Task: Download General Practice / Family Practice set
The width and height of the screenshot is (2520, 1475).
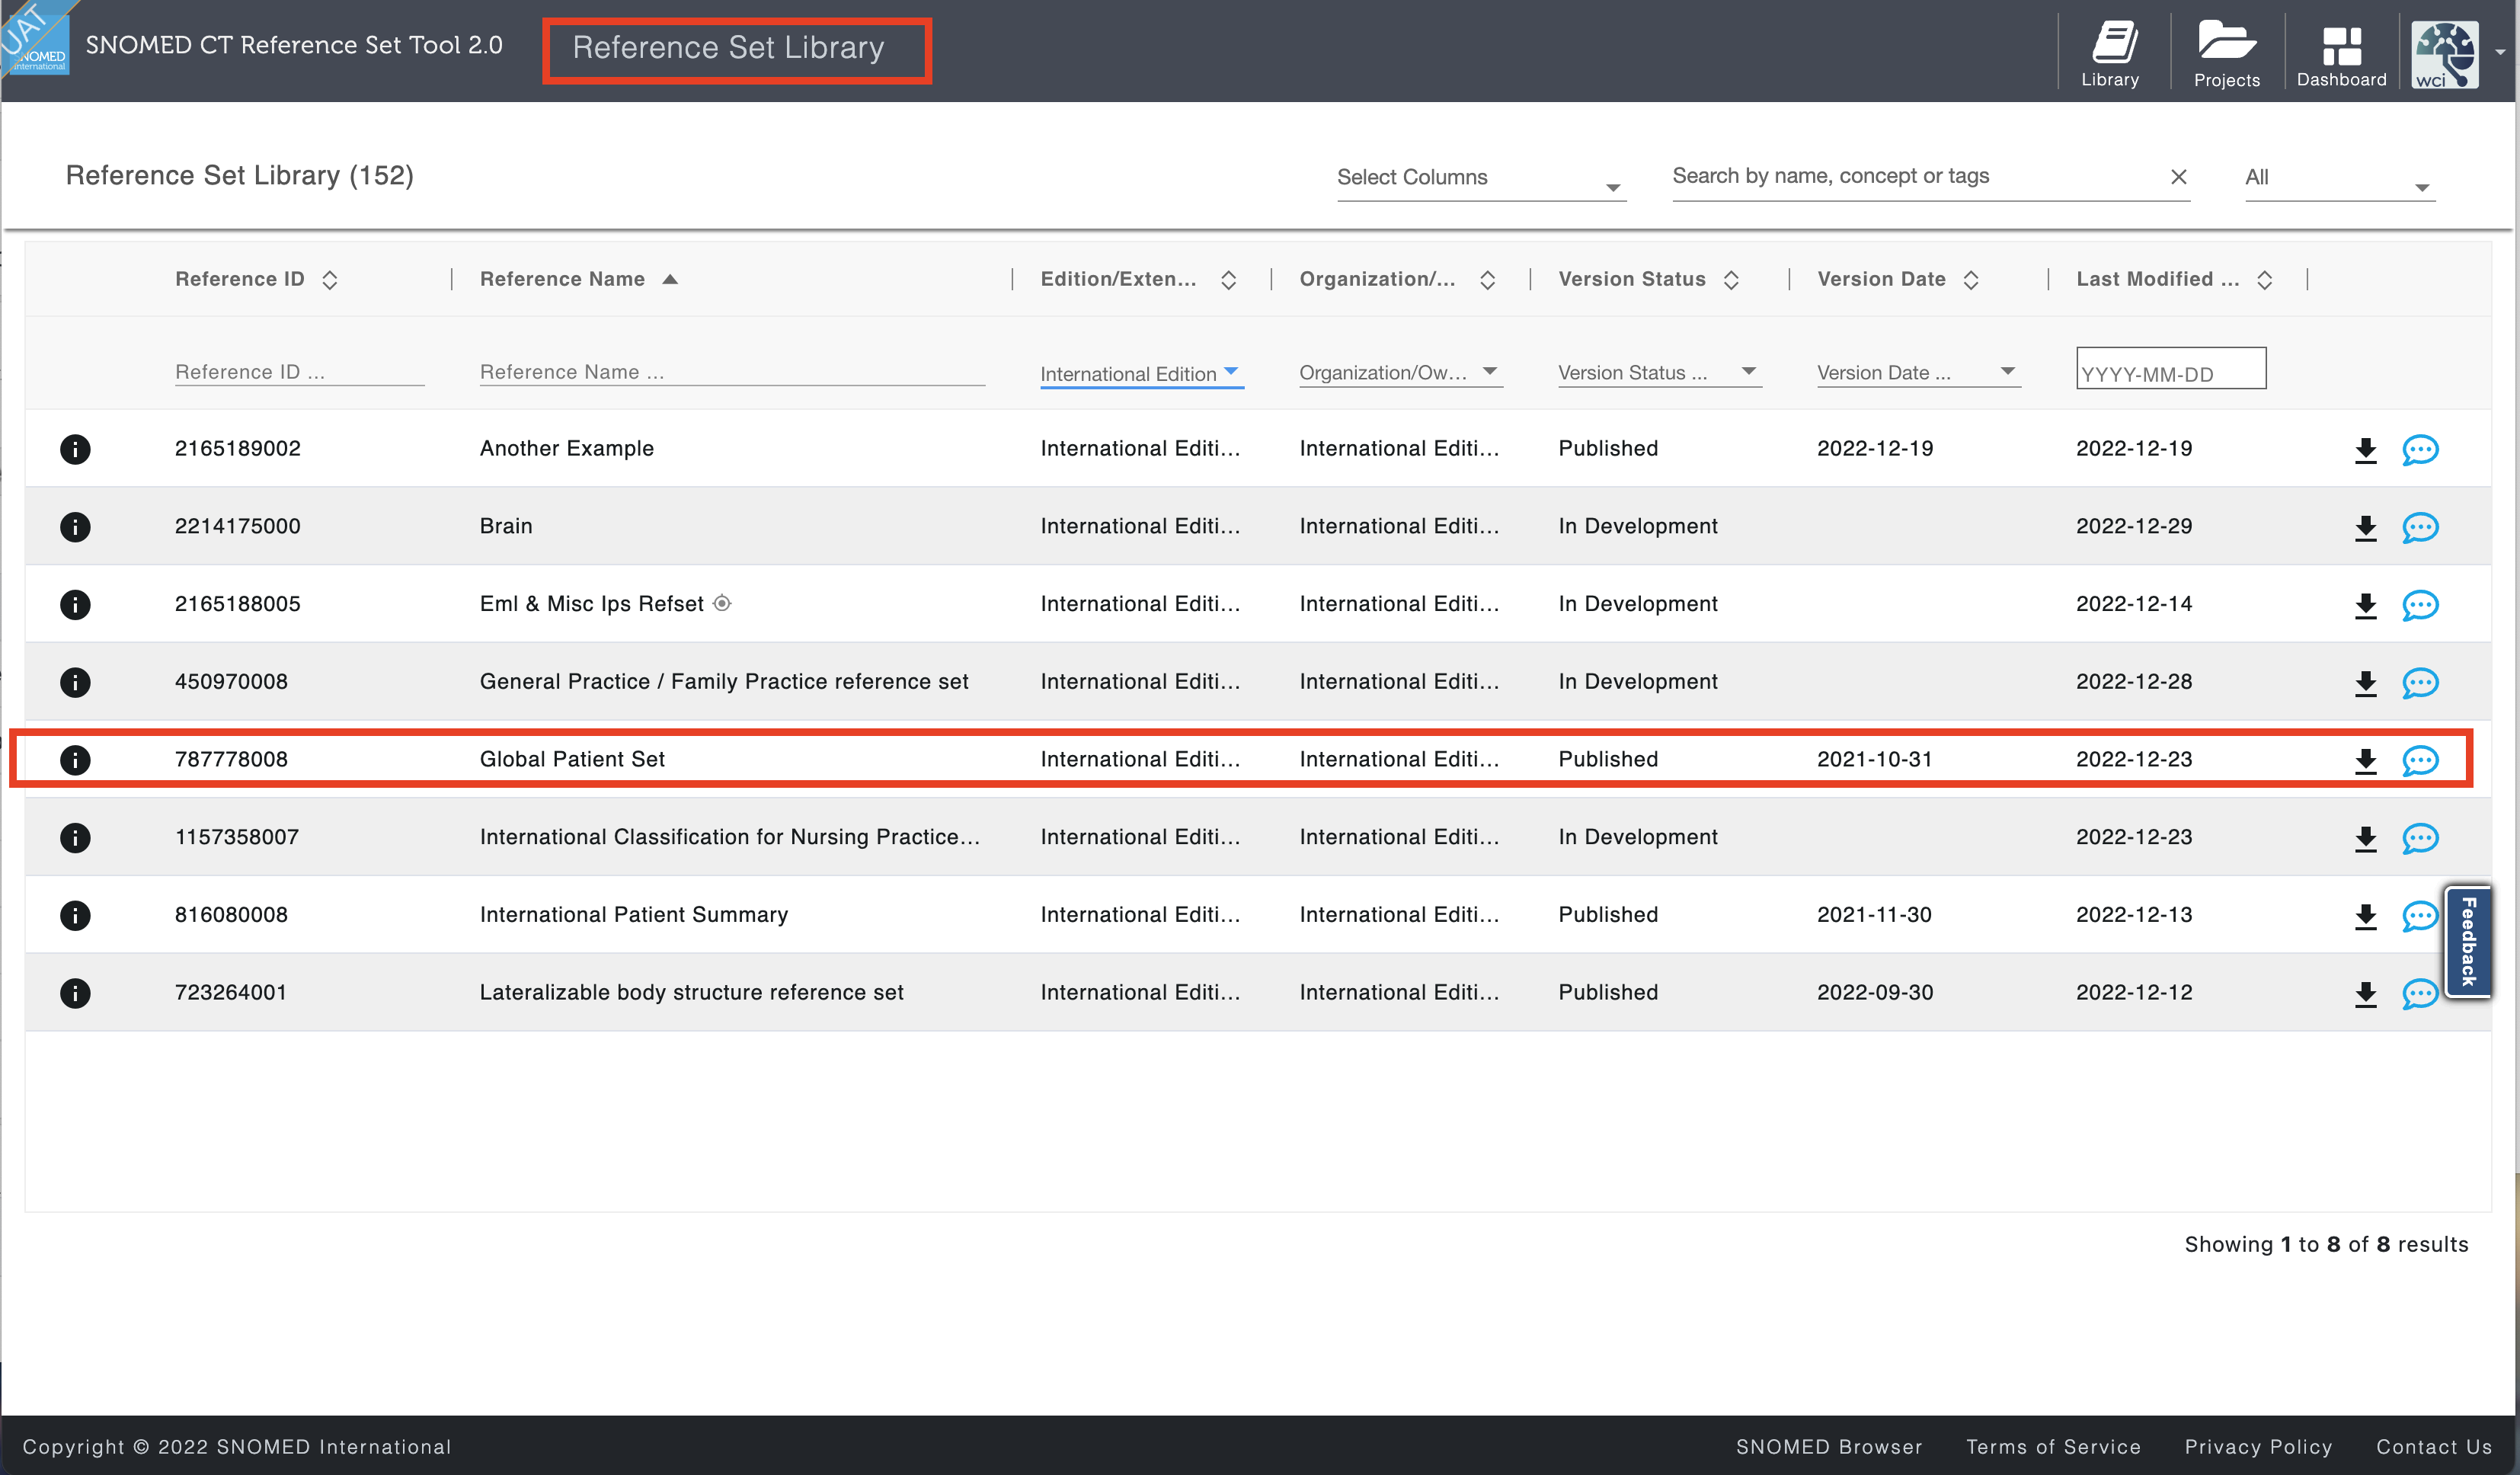Action: click(x=2365, y=683)
